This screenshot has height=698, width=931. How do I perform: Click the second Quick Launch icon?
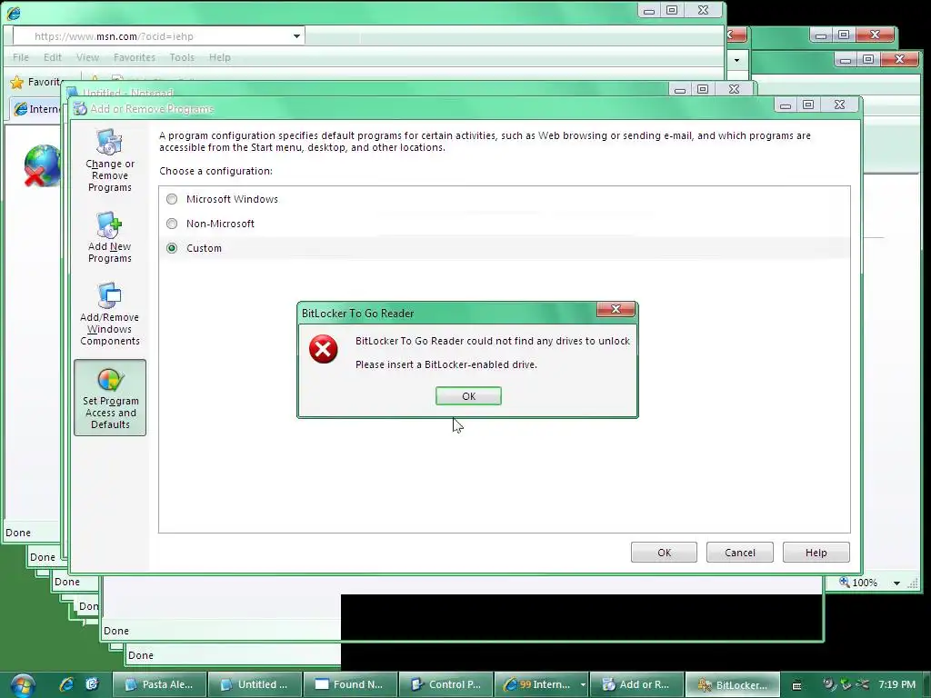(x=92, y=684)
